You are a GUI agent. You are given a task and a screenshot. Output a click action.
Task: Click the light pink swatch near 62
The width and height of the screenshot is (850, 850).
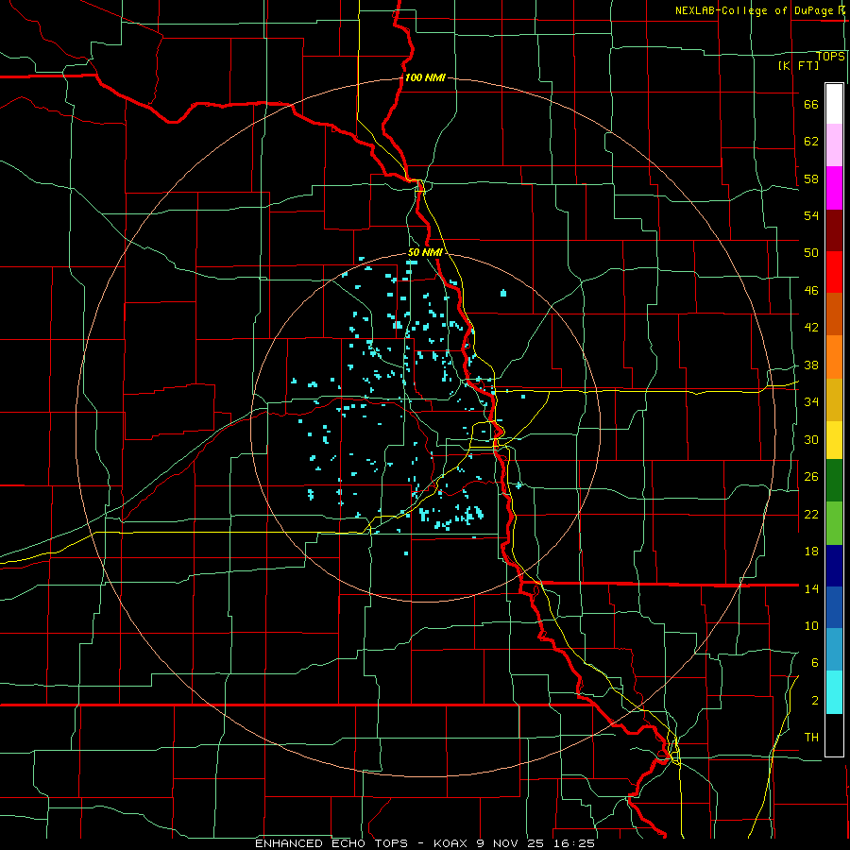click(x=834, y=144)
